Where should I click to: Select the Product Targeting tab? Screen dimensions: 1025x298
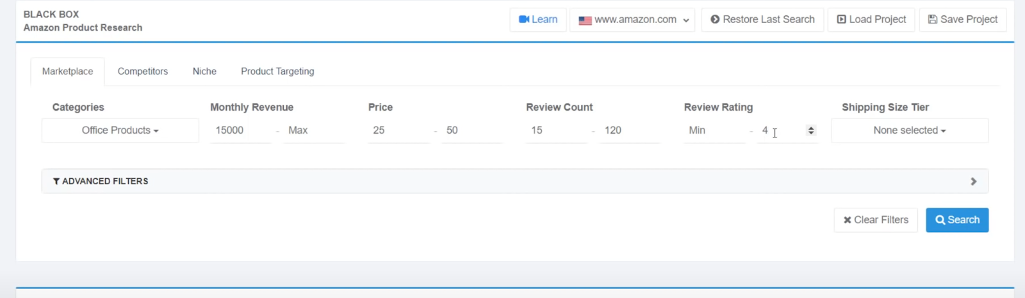pos(277,71)
